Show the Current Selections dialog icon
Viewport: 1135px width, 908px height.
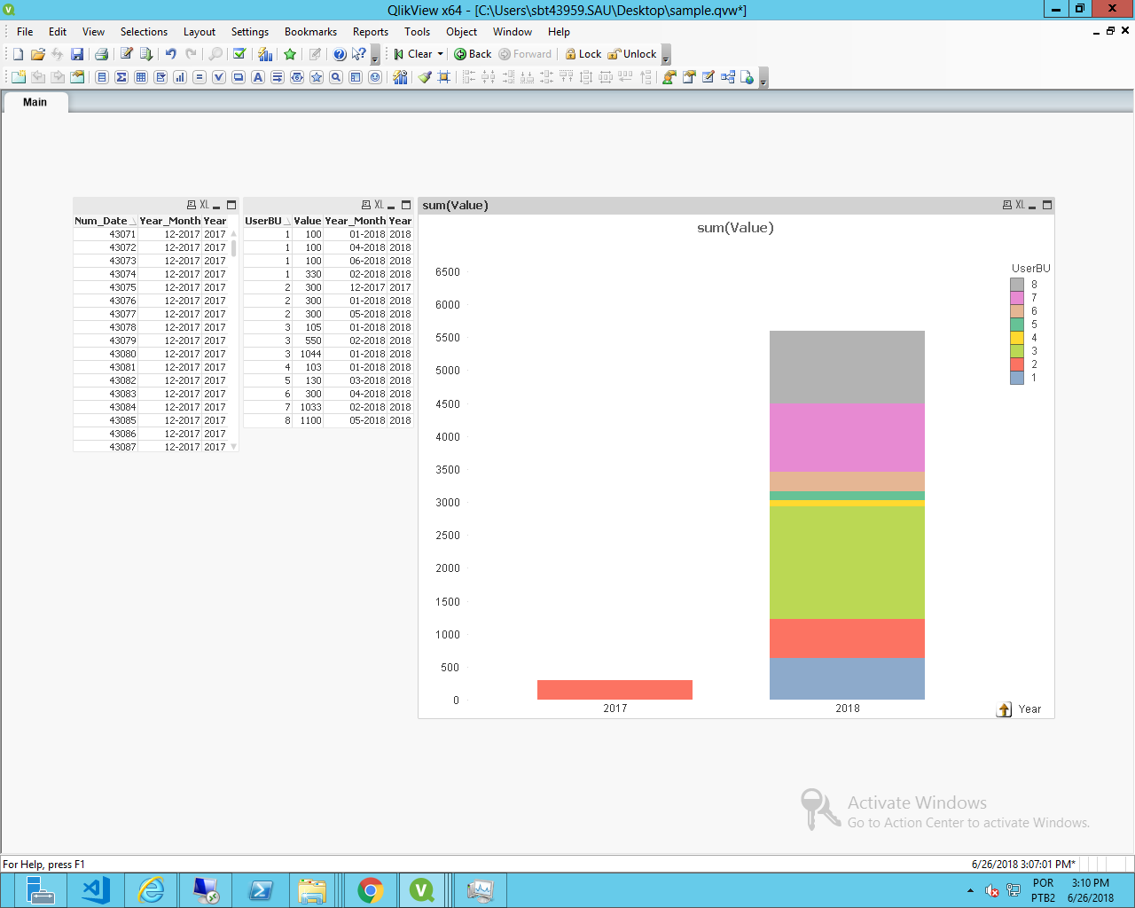point(239,54)
